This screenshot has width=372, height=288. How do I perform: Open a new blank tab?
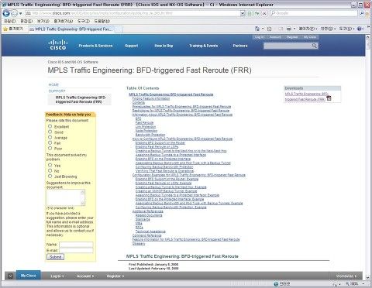coord(119,29)
